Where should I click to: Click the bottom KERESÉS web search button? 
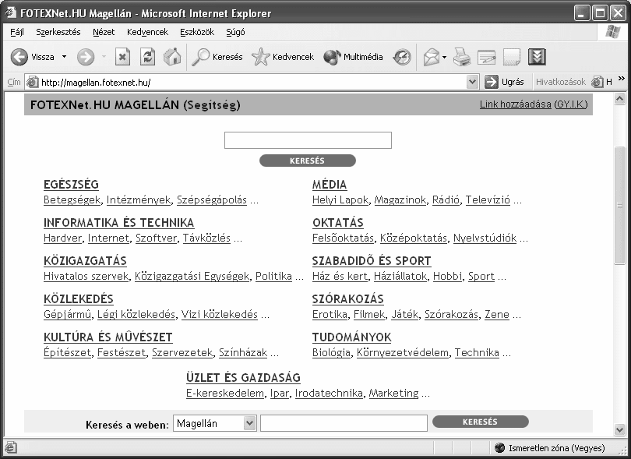481,422
